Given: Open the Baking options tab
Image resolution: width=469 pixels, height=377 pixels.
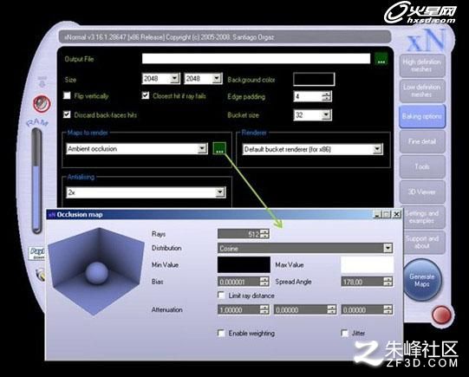Looking at the screenshot, I should [421, 116].
